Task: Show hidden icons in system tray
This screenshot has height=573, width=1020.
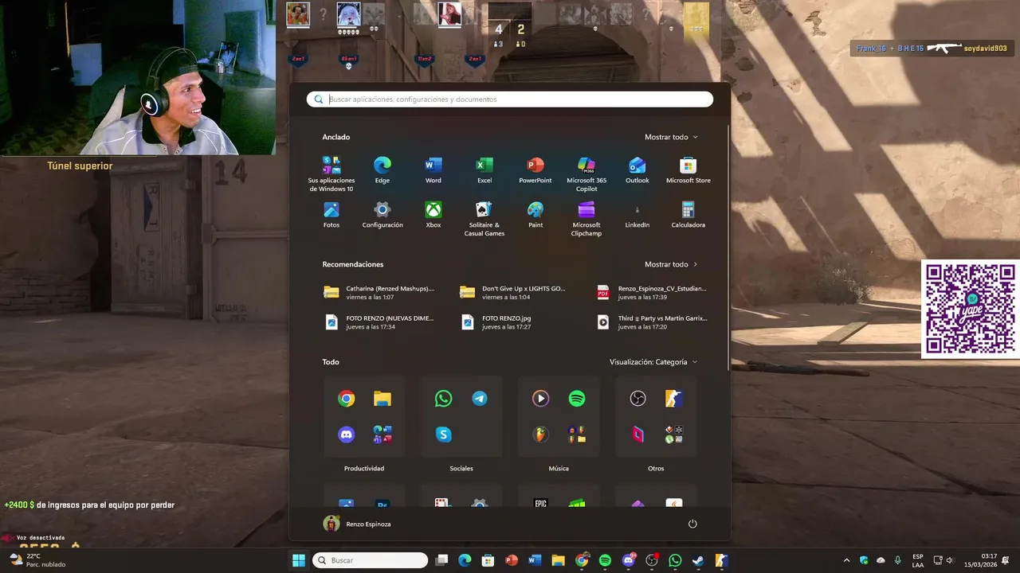Action: 846,560
